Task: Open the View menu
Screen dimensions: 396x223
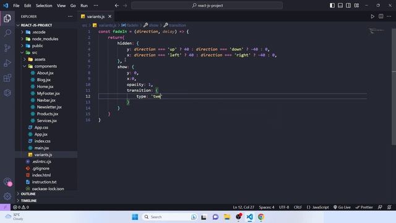Action: (61, 6)
